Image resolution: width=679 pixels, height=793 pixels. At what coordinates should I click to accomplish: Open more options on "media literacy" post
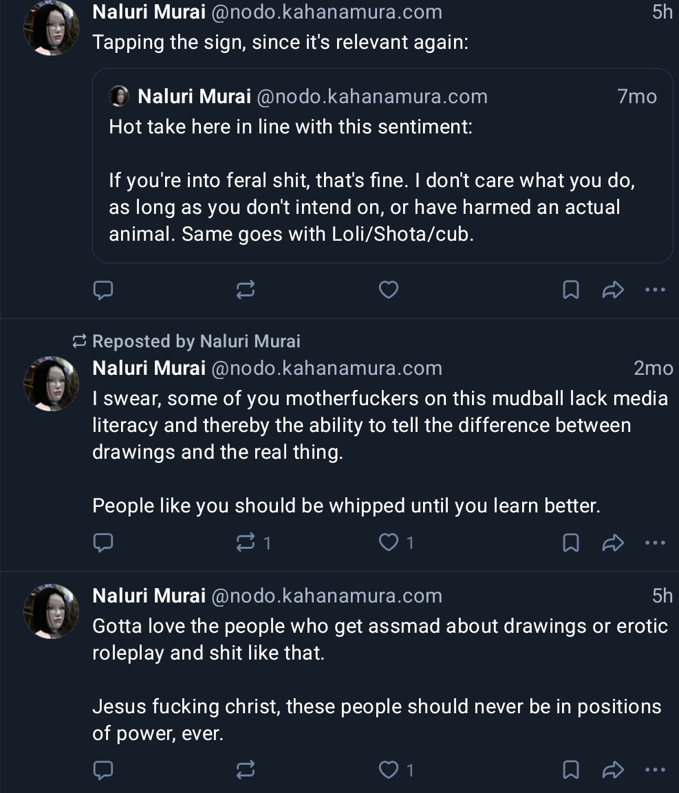[655, 543]
